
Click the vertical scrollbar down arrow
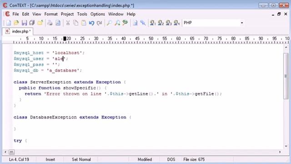(x=286, y=146)
